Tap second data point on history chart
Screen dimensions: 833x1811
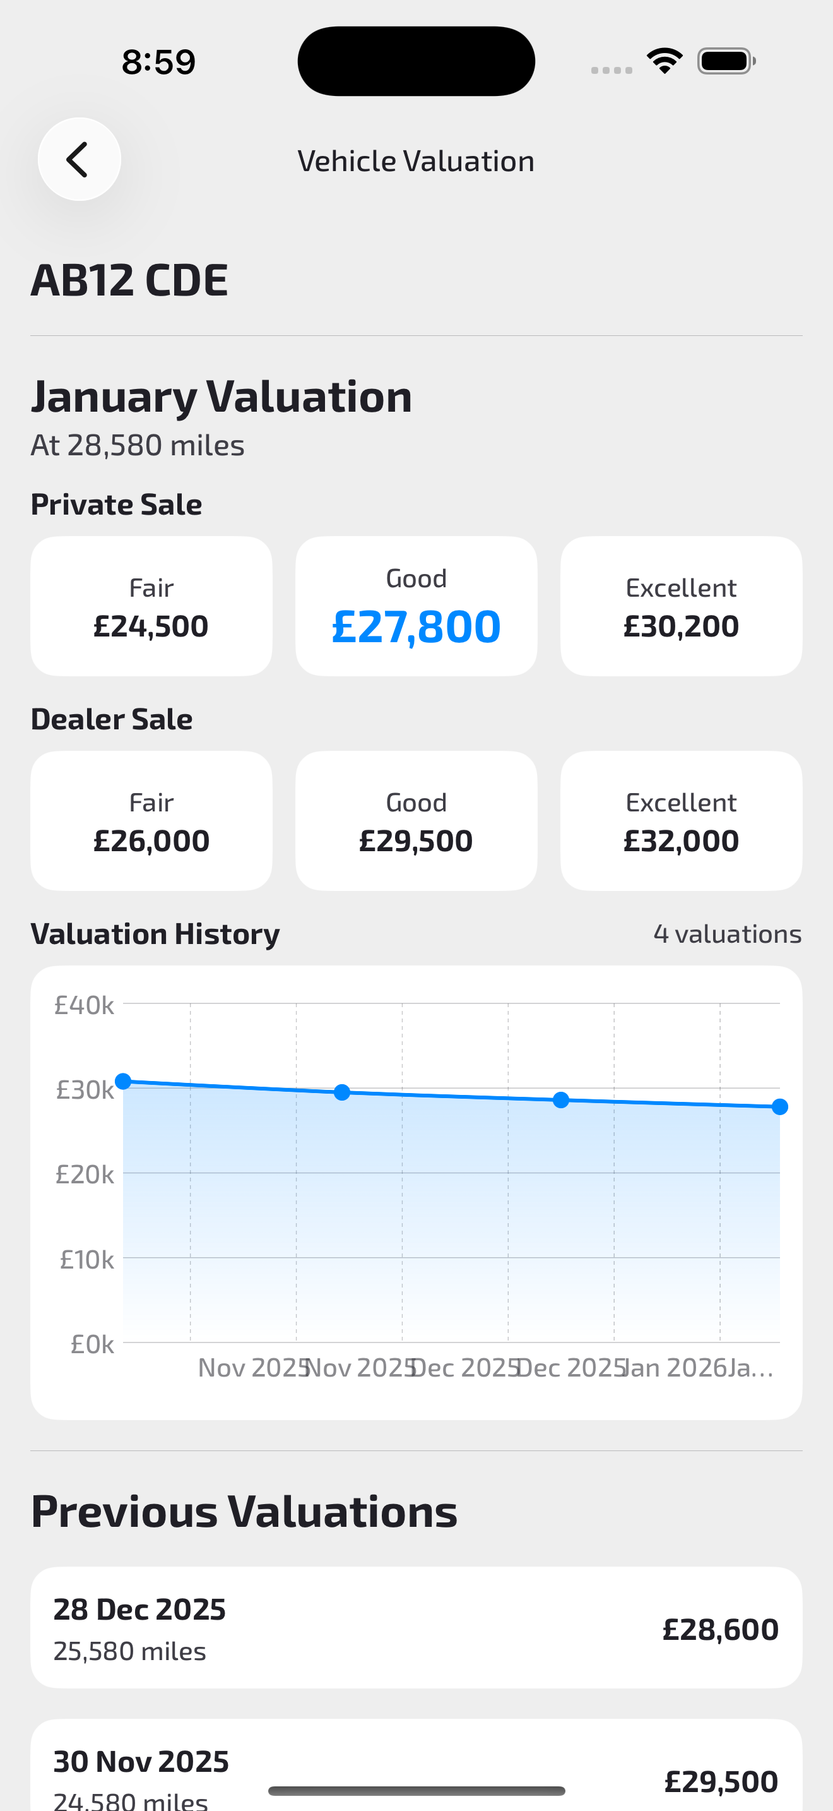click(x=342, y=1092)
